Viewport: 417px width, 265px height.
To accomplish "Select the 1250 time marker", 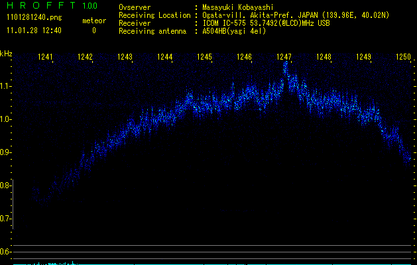I will 403,58.
